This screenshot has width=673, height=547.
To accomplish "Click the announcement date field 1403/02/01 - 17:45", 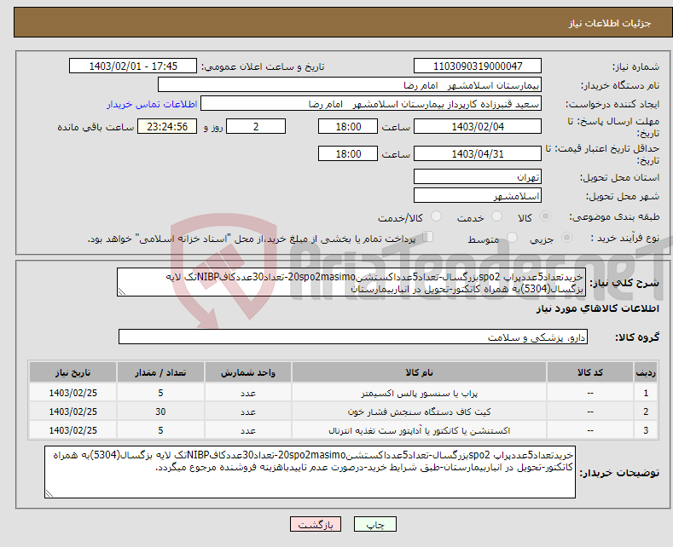I will click(x=133, y=66).
